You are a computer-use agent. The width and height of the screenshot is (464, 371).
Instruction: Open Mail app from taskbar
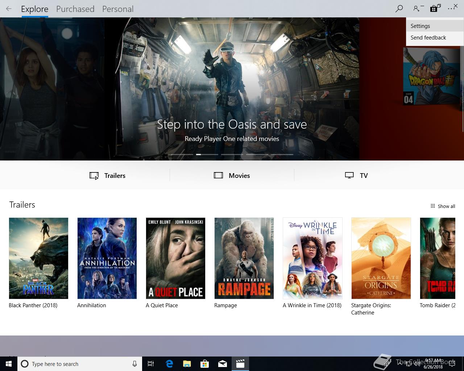point(223,364)
